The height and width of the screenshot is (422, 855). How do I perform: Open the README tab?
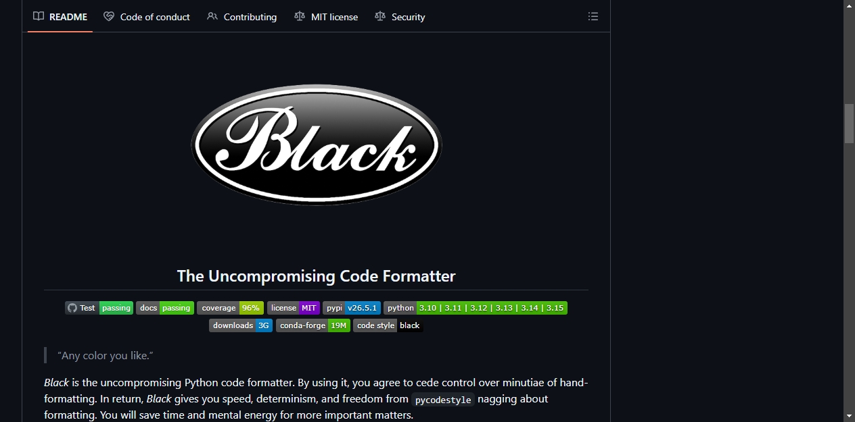60,17
